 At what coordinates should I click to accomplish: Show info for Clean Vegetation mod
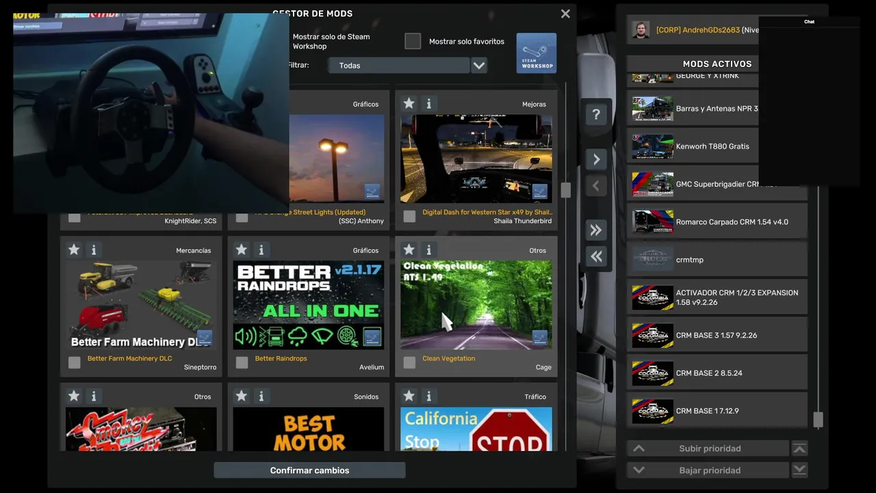[428, 250]
